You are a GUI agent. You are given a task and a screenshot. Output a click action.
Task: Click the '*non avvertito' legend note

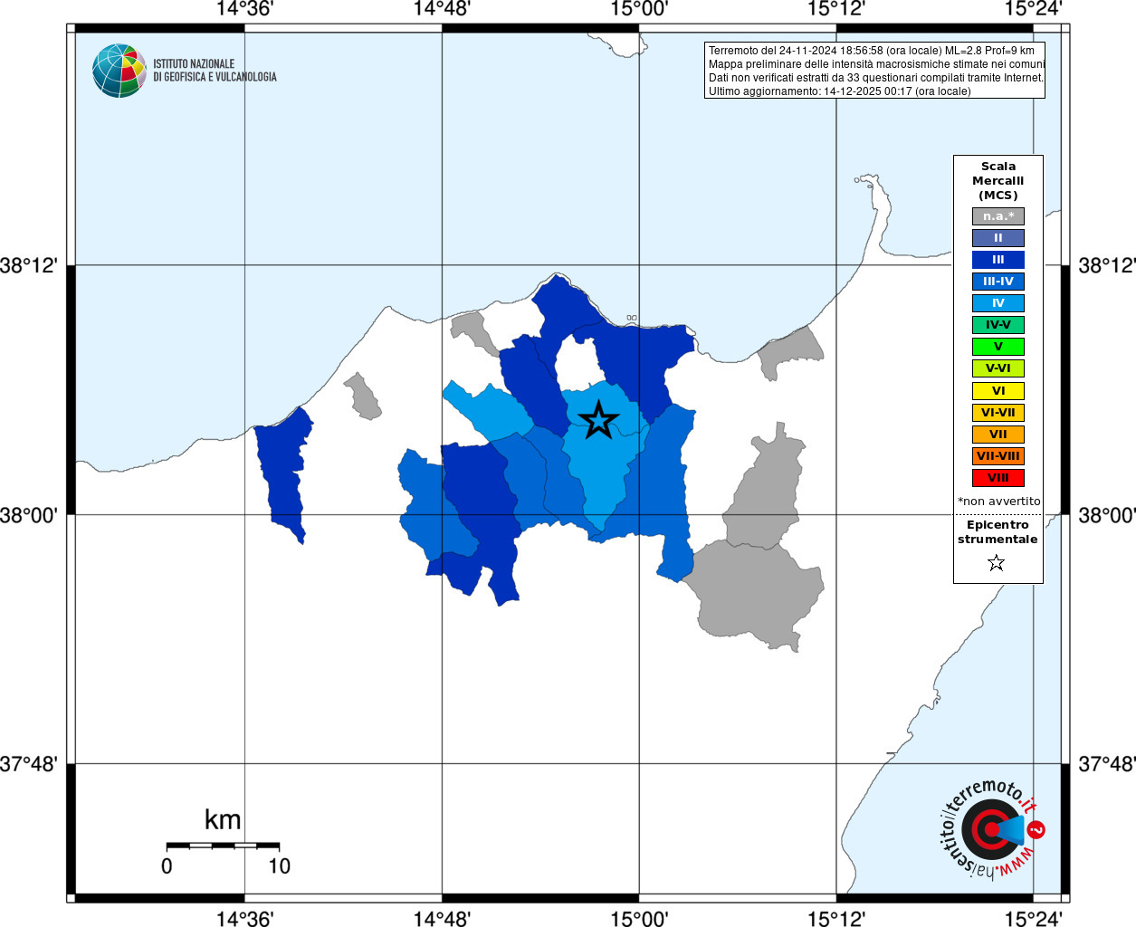pos(999,502)
